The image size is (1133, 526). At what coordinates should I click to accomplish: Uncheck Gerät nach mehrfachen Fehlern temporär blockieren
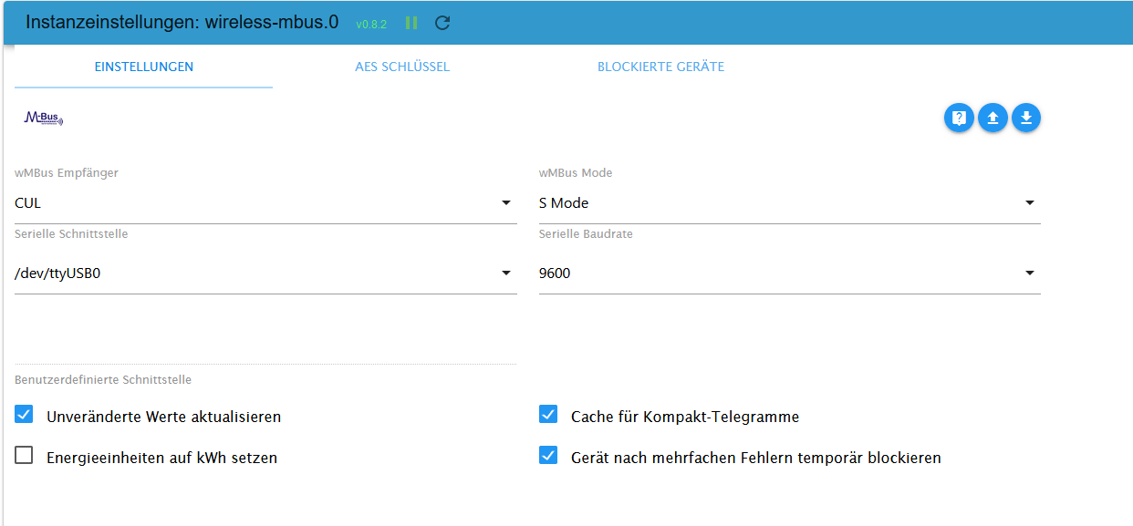click(x=548, y=456)
